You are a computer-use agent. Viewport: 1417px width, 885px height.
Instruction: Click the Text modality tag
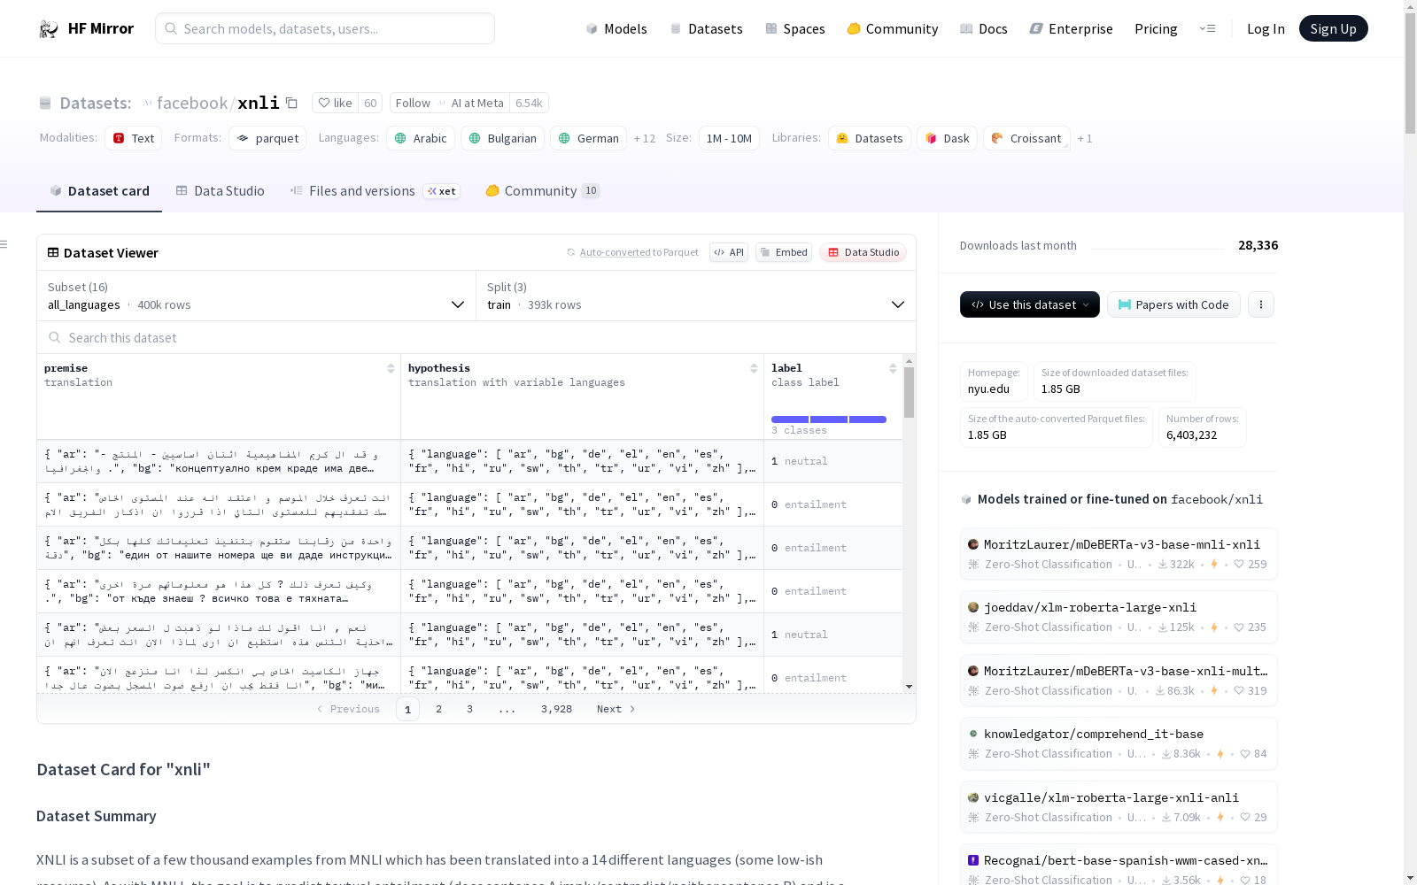(x=134, y=138)
